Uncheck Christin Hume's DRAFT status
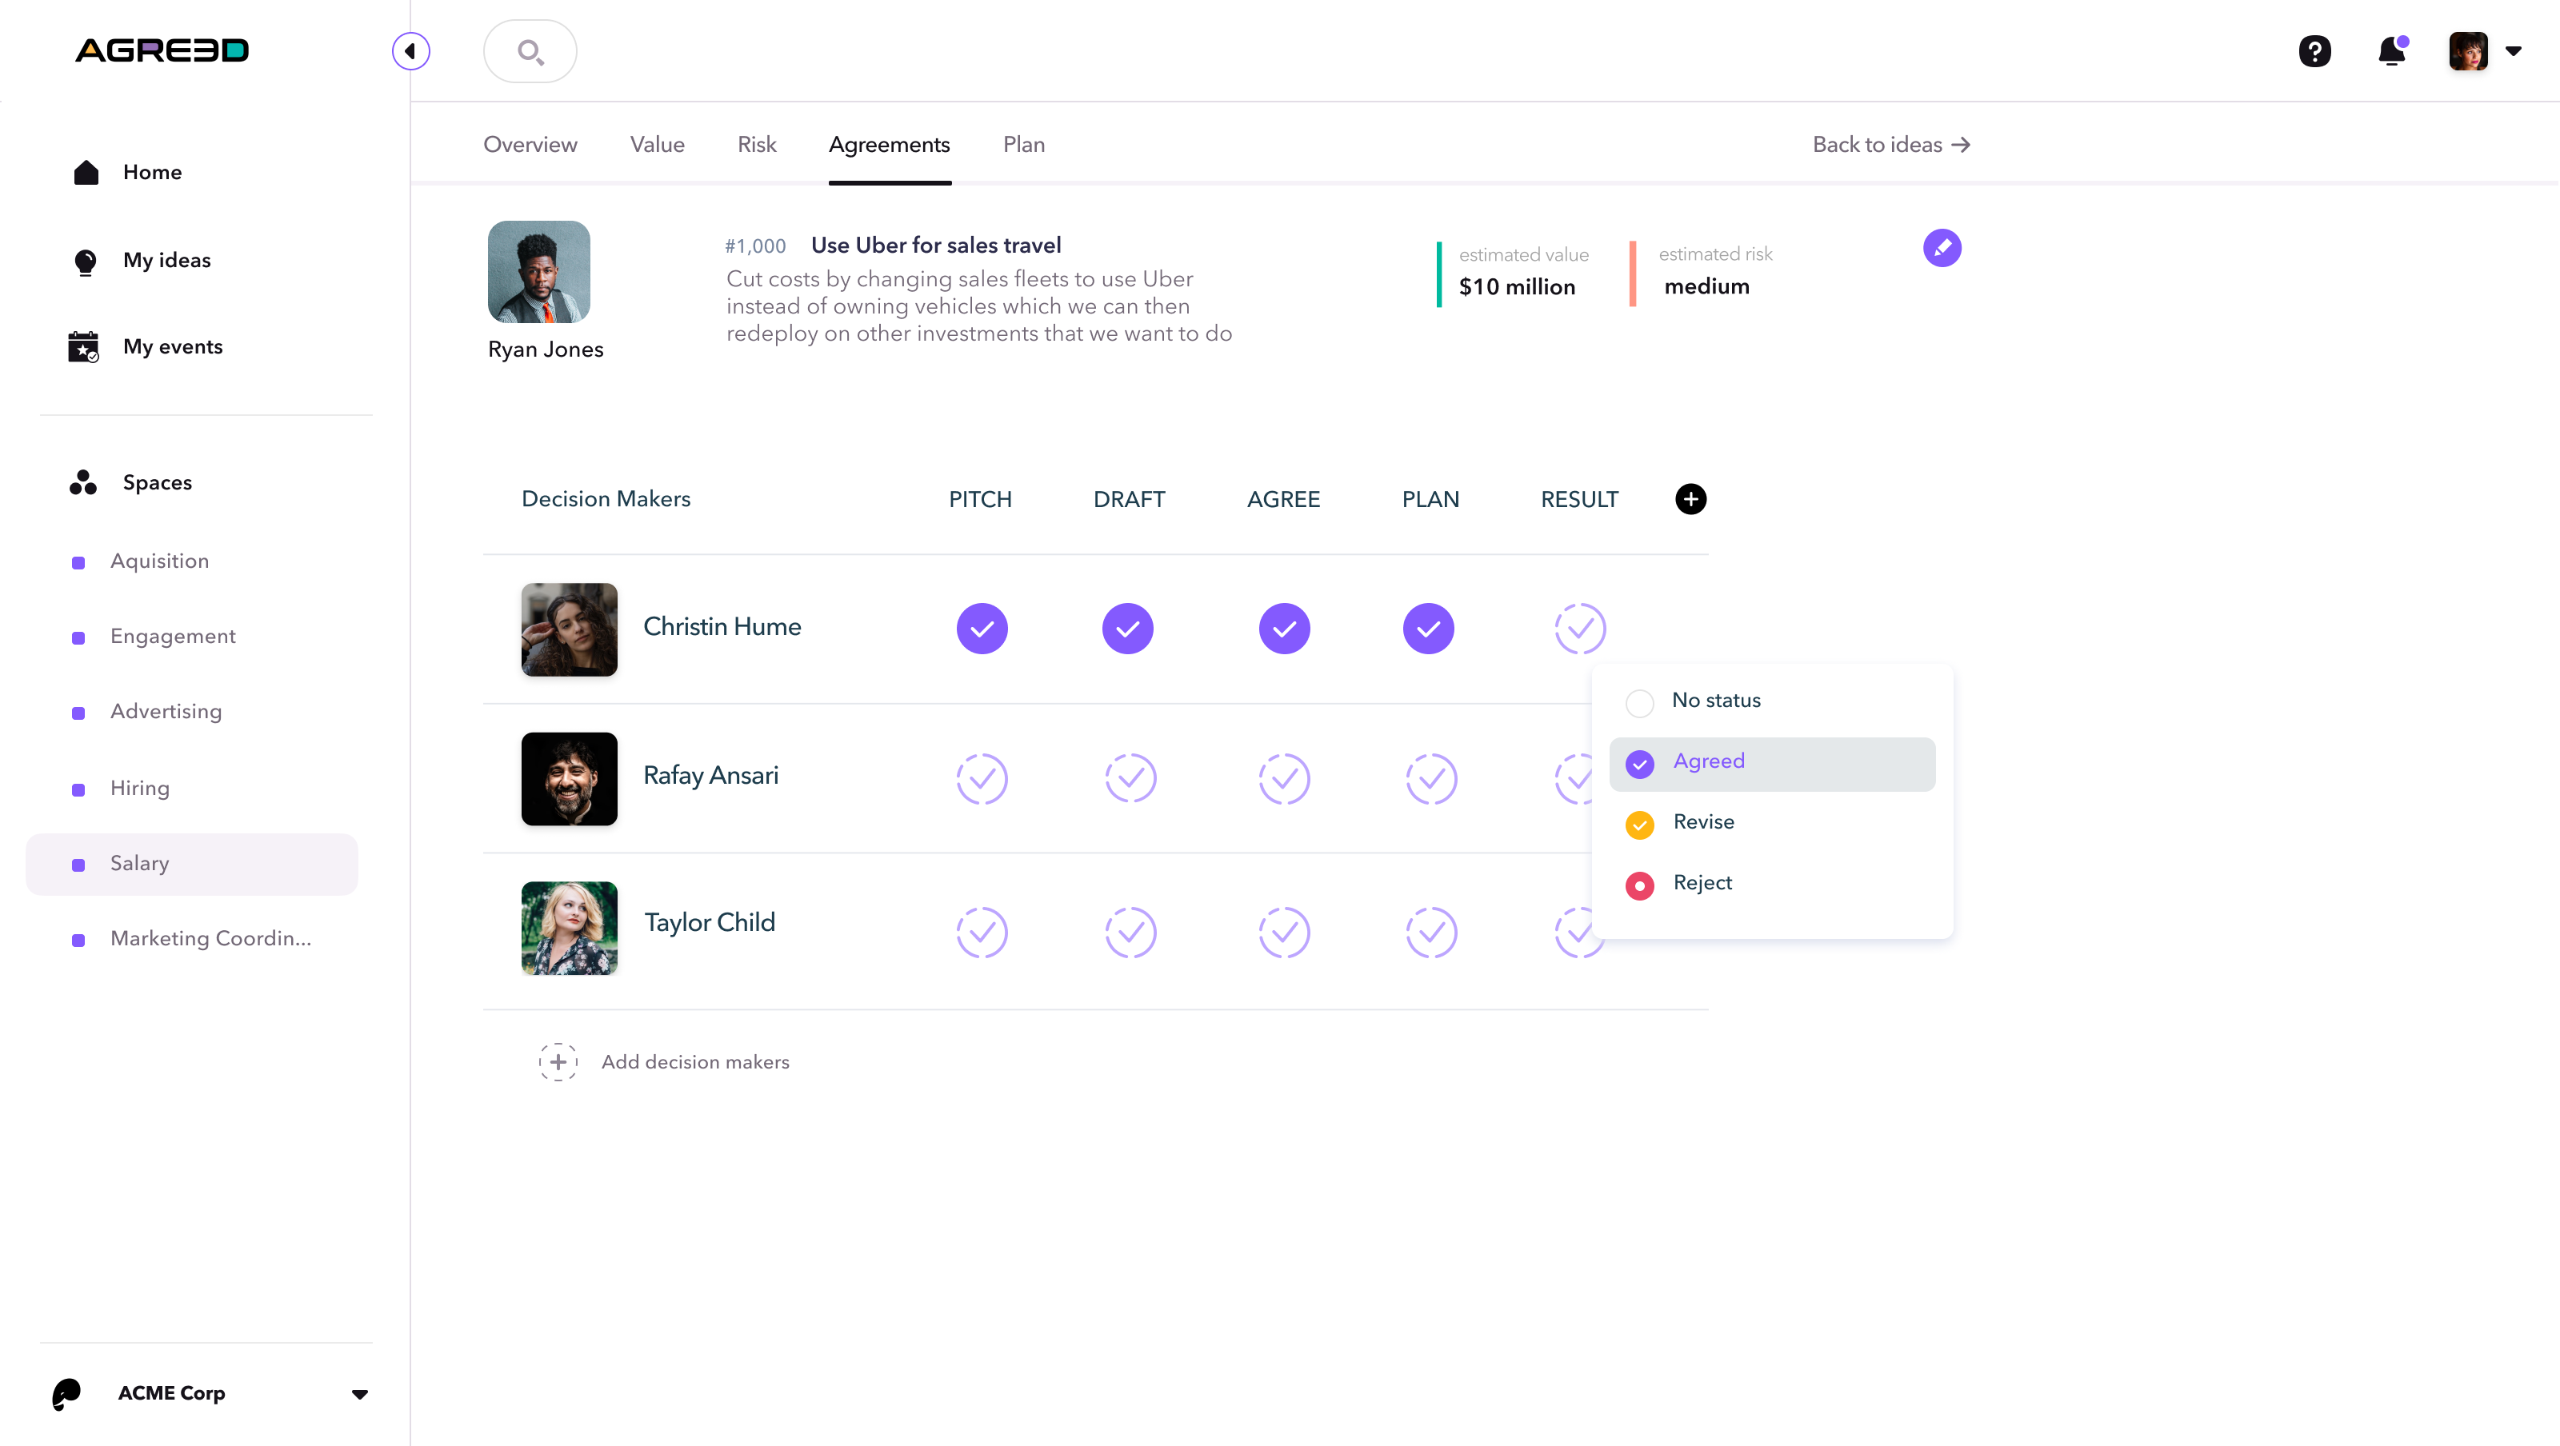 pyautogui.click(x=1128, y=628)
